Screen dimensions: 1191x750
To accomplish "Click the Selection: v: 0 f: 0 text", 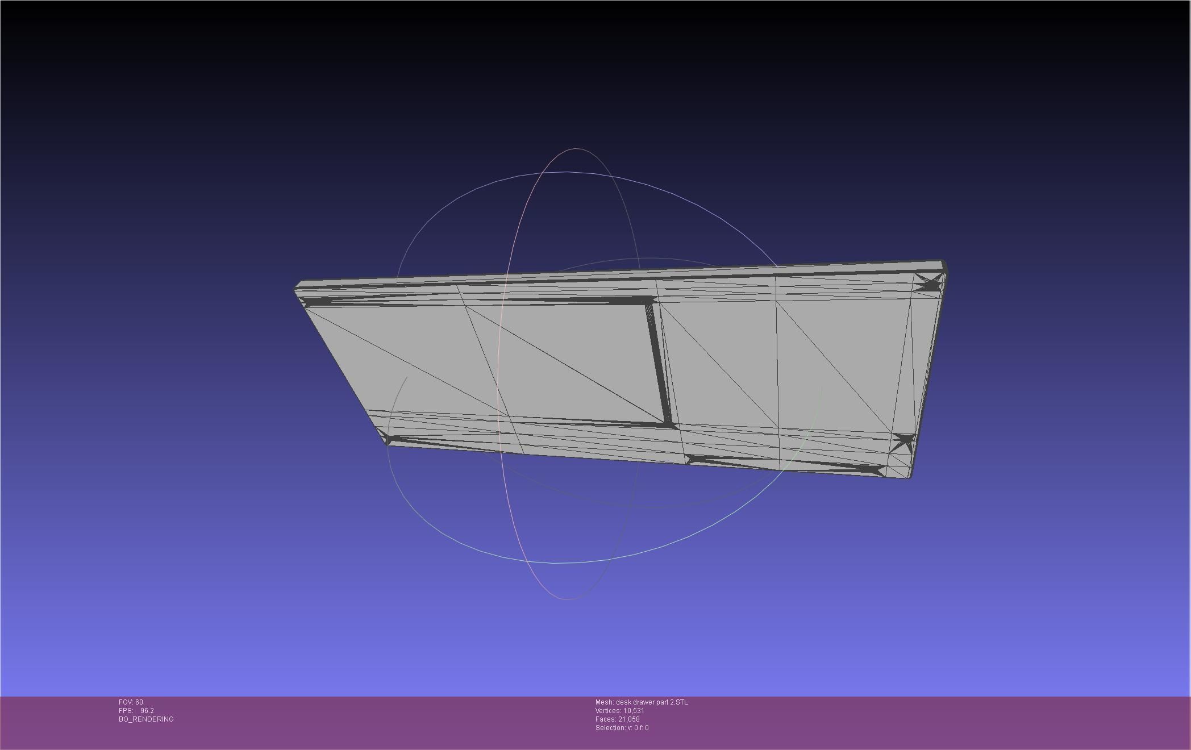I will click(x=622, y=728).
